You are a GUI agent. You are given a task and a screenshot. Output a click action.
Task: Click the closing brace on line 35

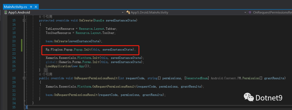26,107
